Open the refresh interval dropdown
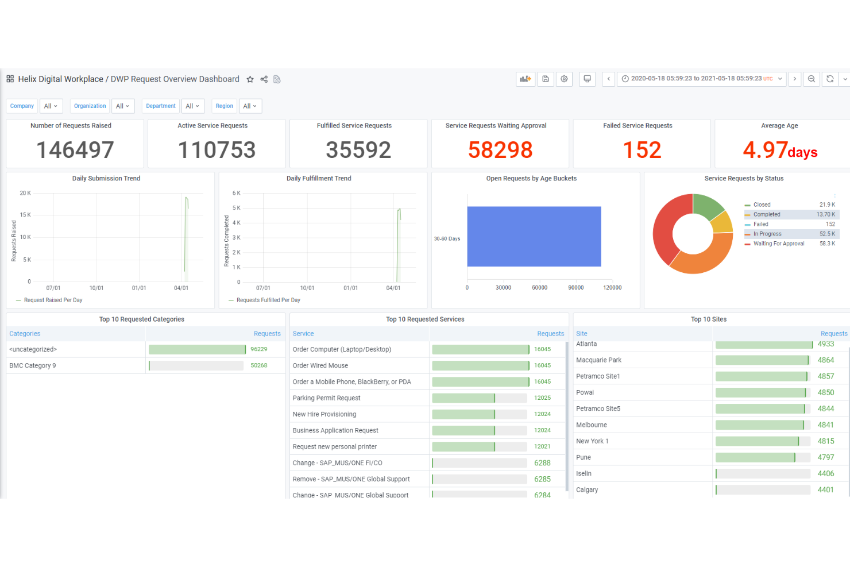This screenshot has width=850, height=567. tap(845, 79)
